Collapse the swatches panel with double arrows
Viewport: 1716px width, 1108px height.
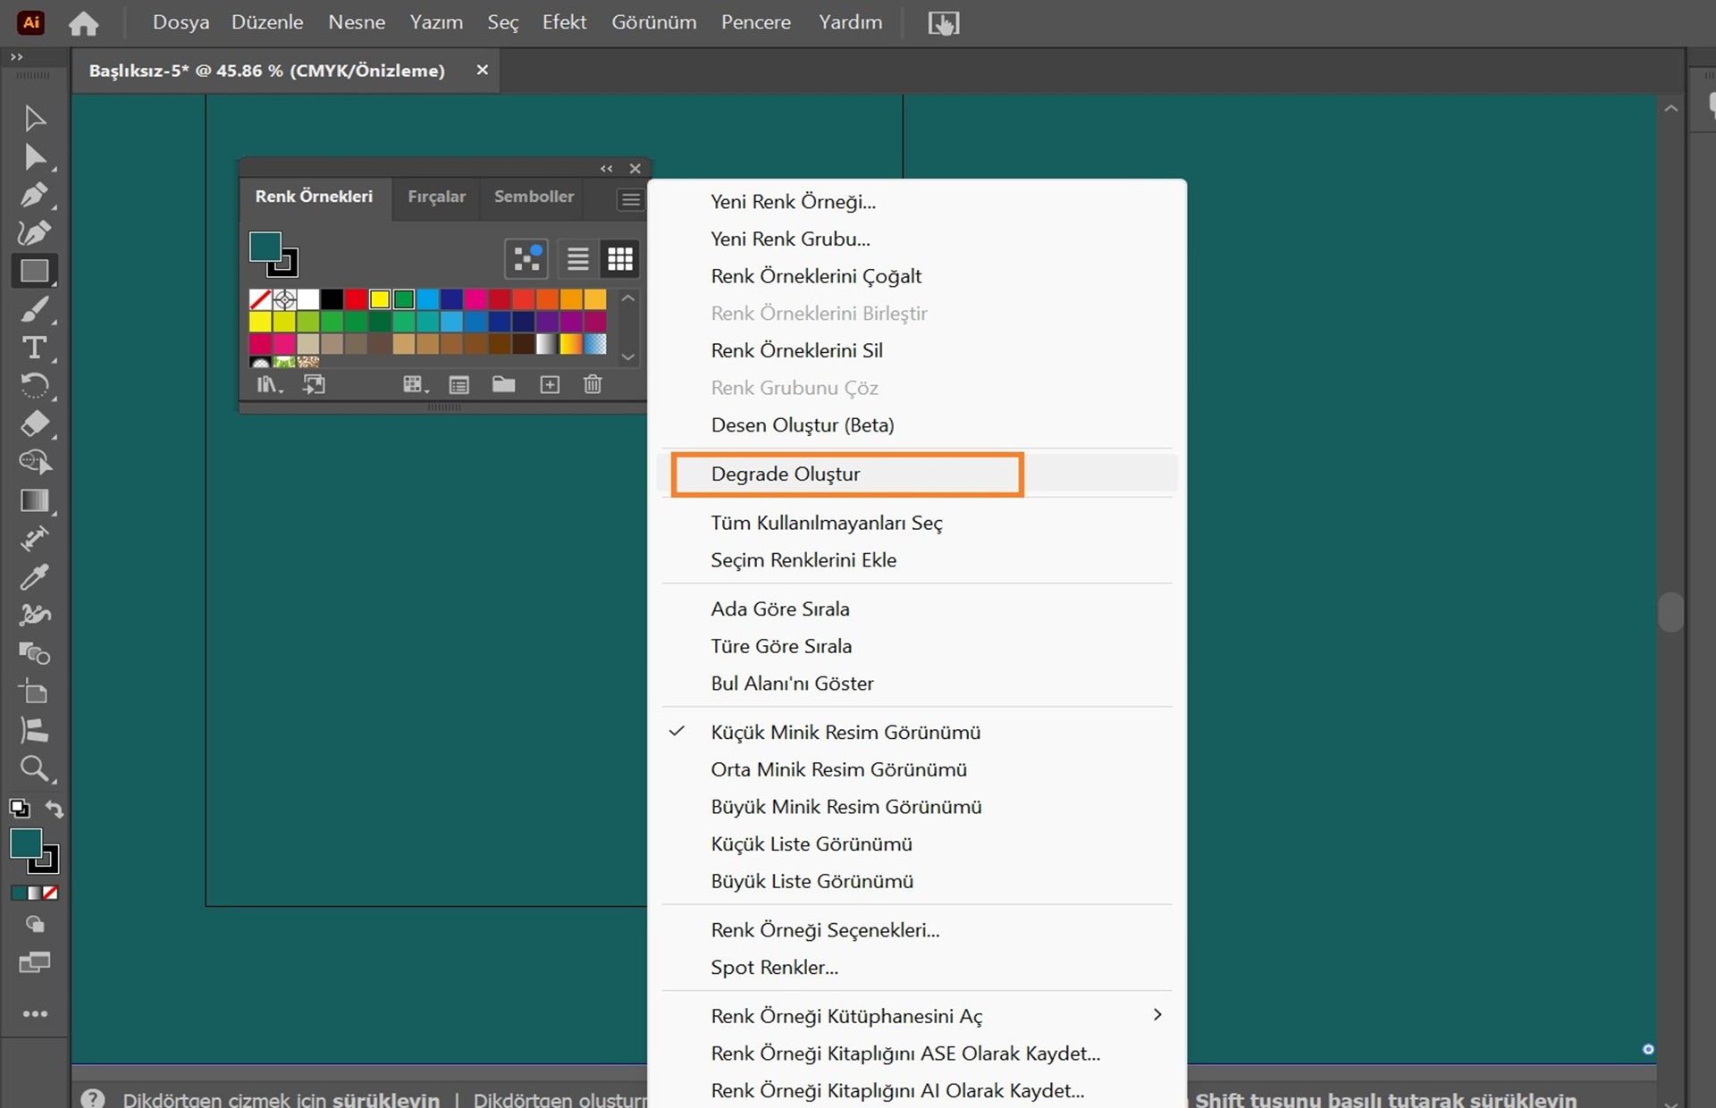tap(607, 169)
